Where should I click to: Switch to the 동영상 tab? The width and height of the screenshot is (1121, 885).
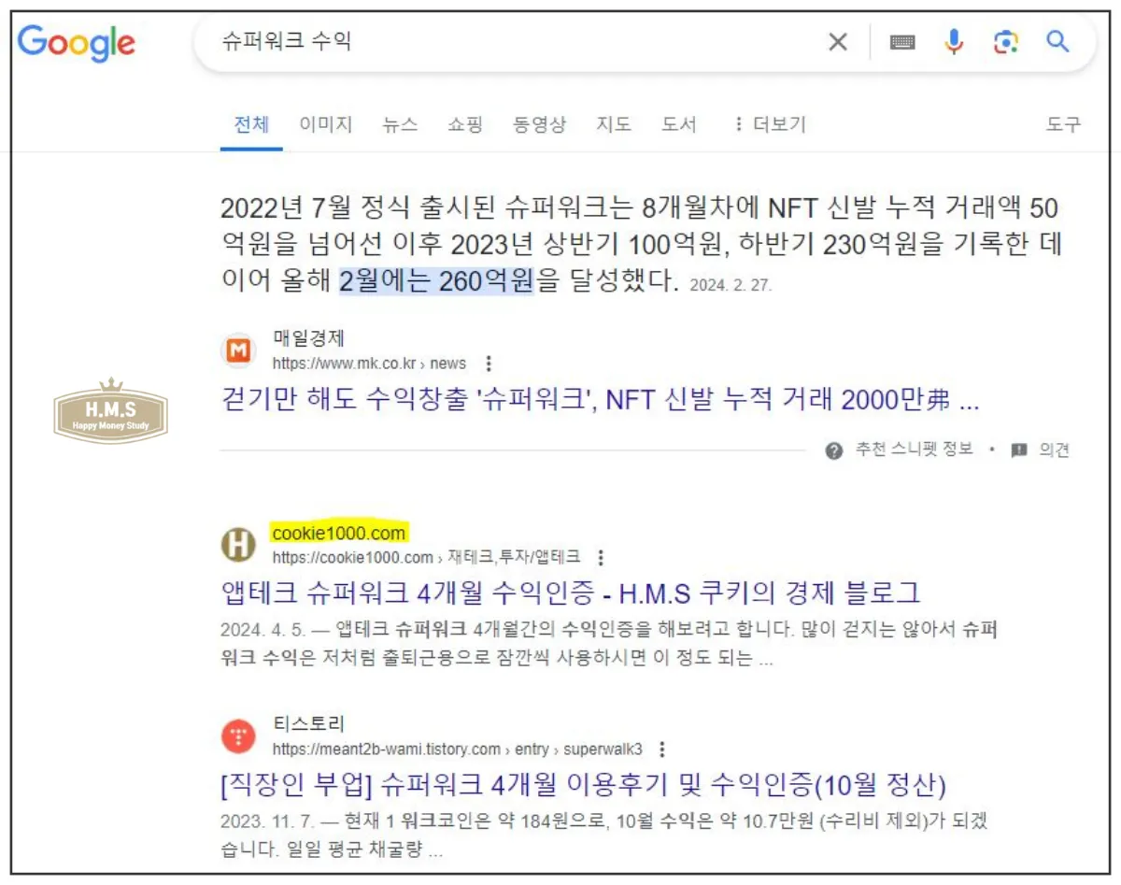pos(539,124)
